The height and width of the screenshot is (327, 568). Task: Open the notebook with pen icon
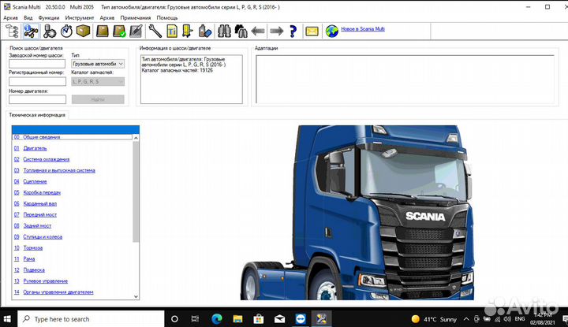[136, 32]
